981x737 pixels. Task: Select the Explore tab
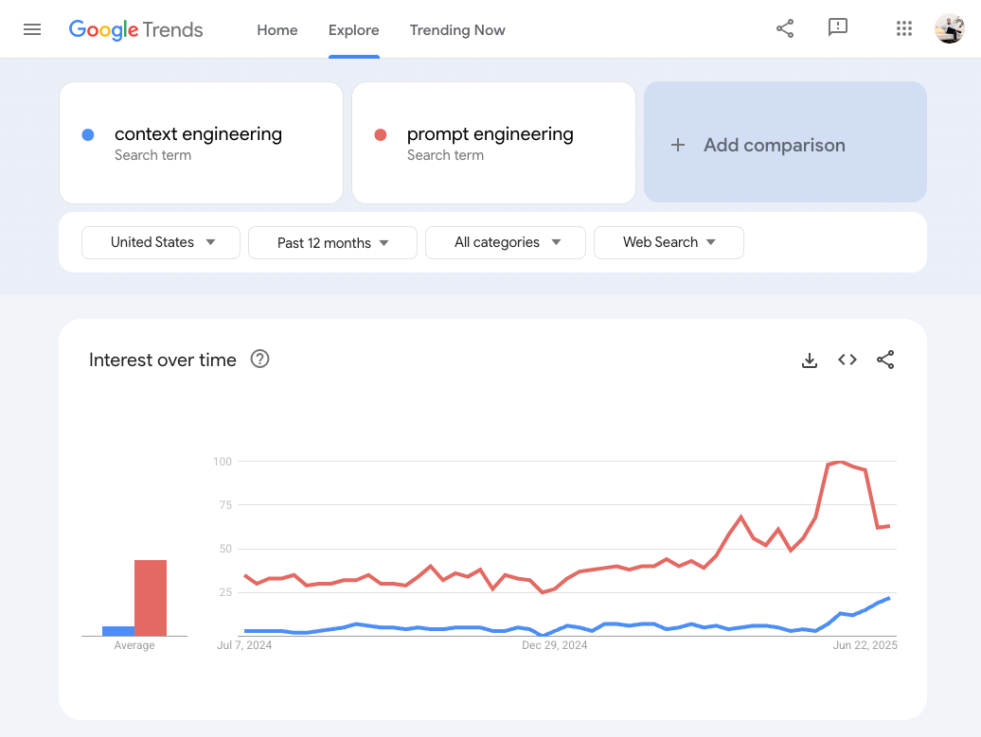tap(354, 30)
